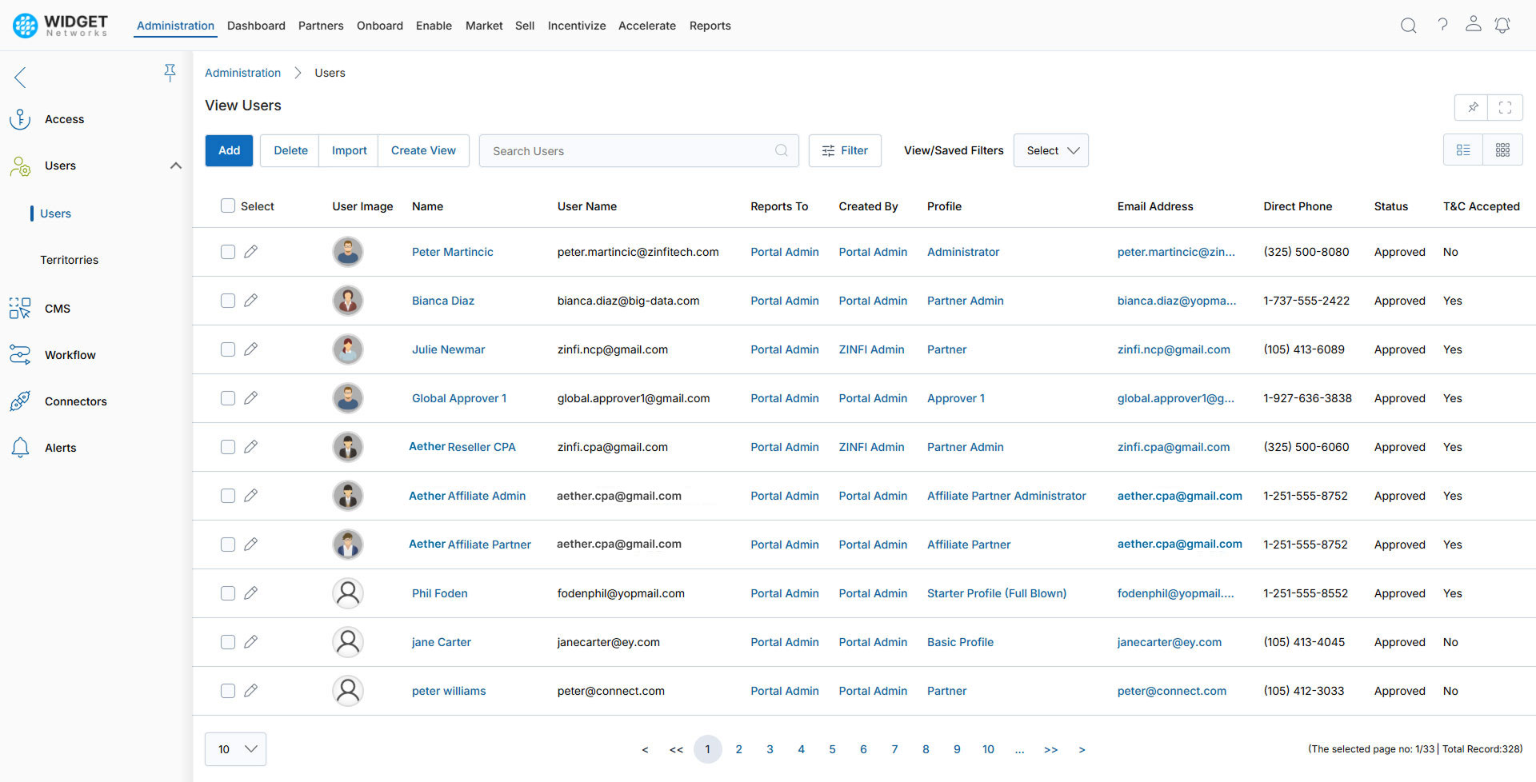The image size is (1536, 782).
Task: Switch to the Dashboard menu item
Action: 256,25
